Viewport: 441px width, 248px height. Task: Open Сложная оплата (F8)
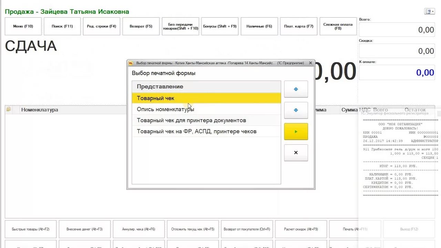point(338,26)
